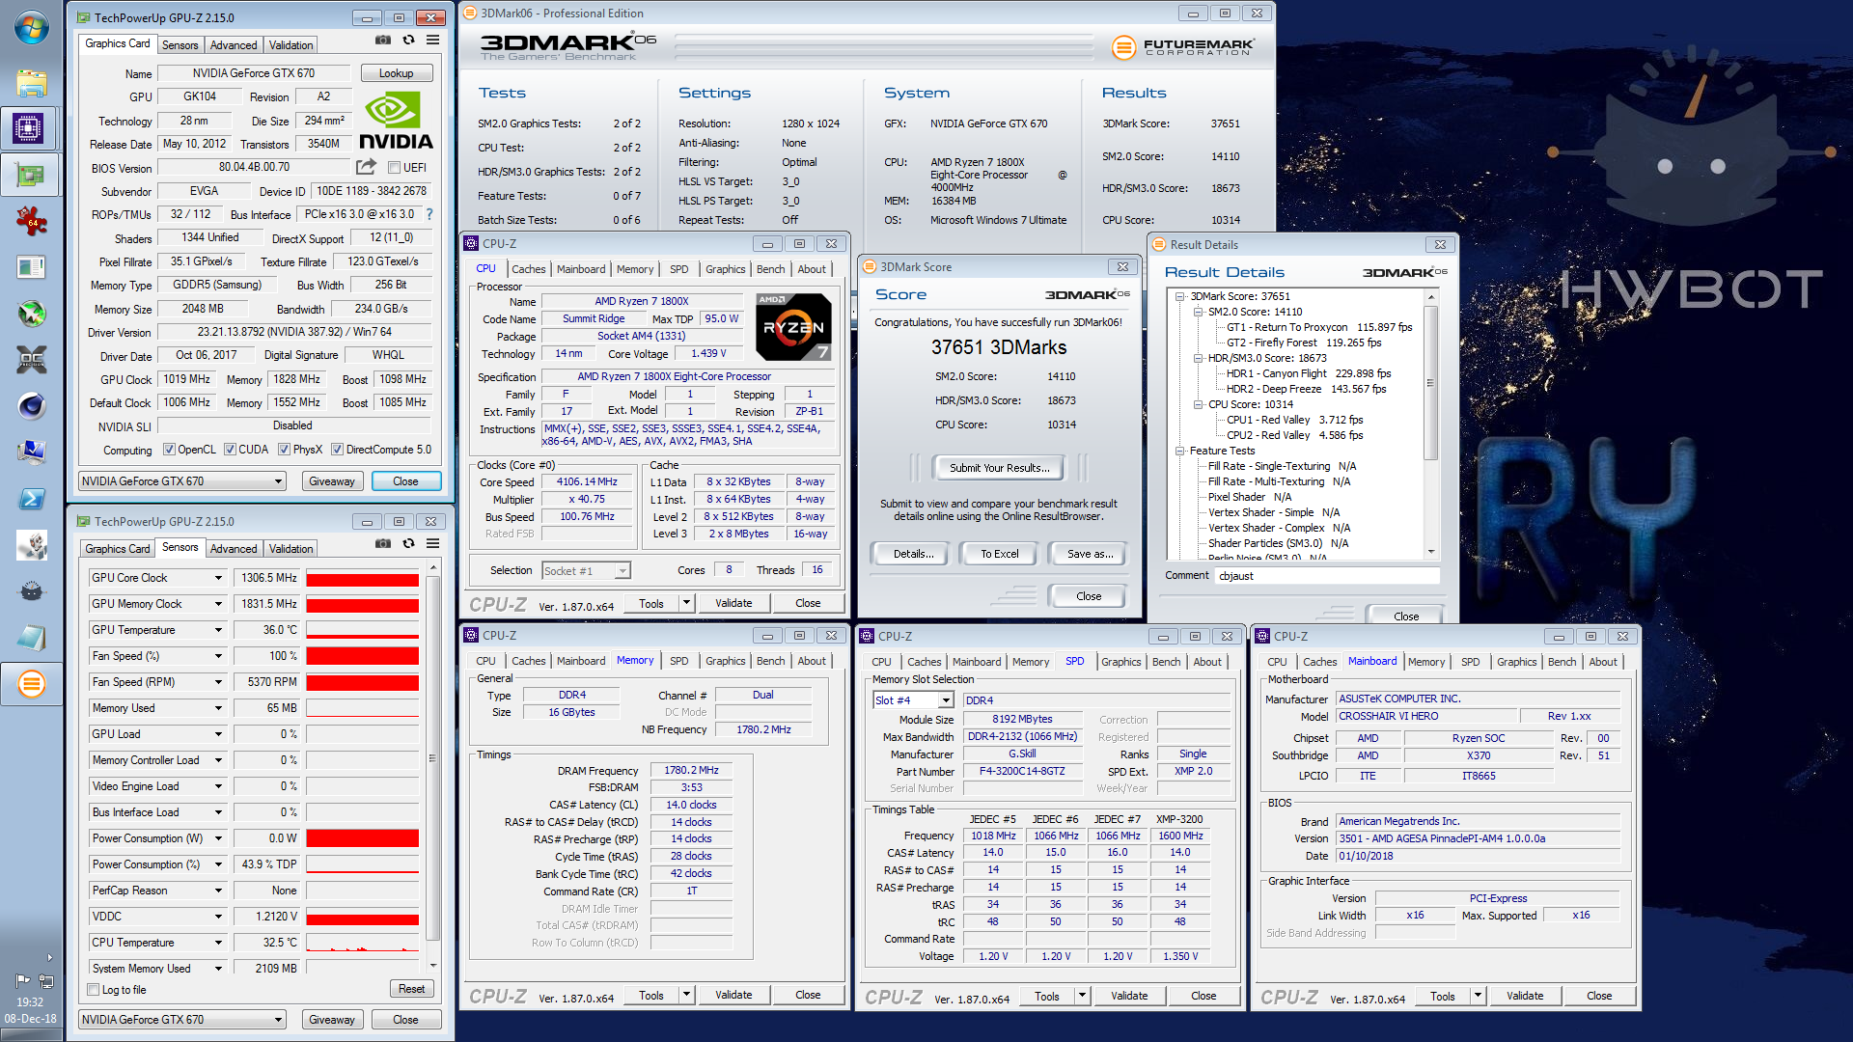Viewport: 1853px width, 1042px height.
Task: Click the Details... button
Action: coord(912,554)
